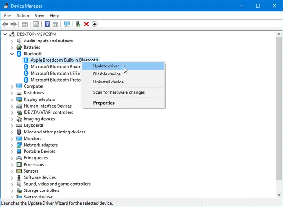
Task: Open the Help menu
Action: point(54,16)
